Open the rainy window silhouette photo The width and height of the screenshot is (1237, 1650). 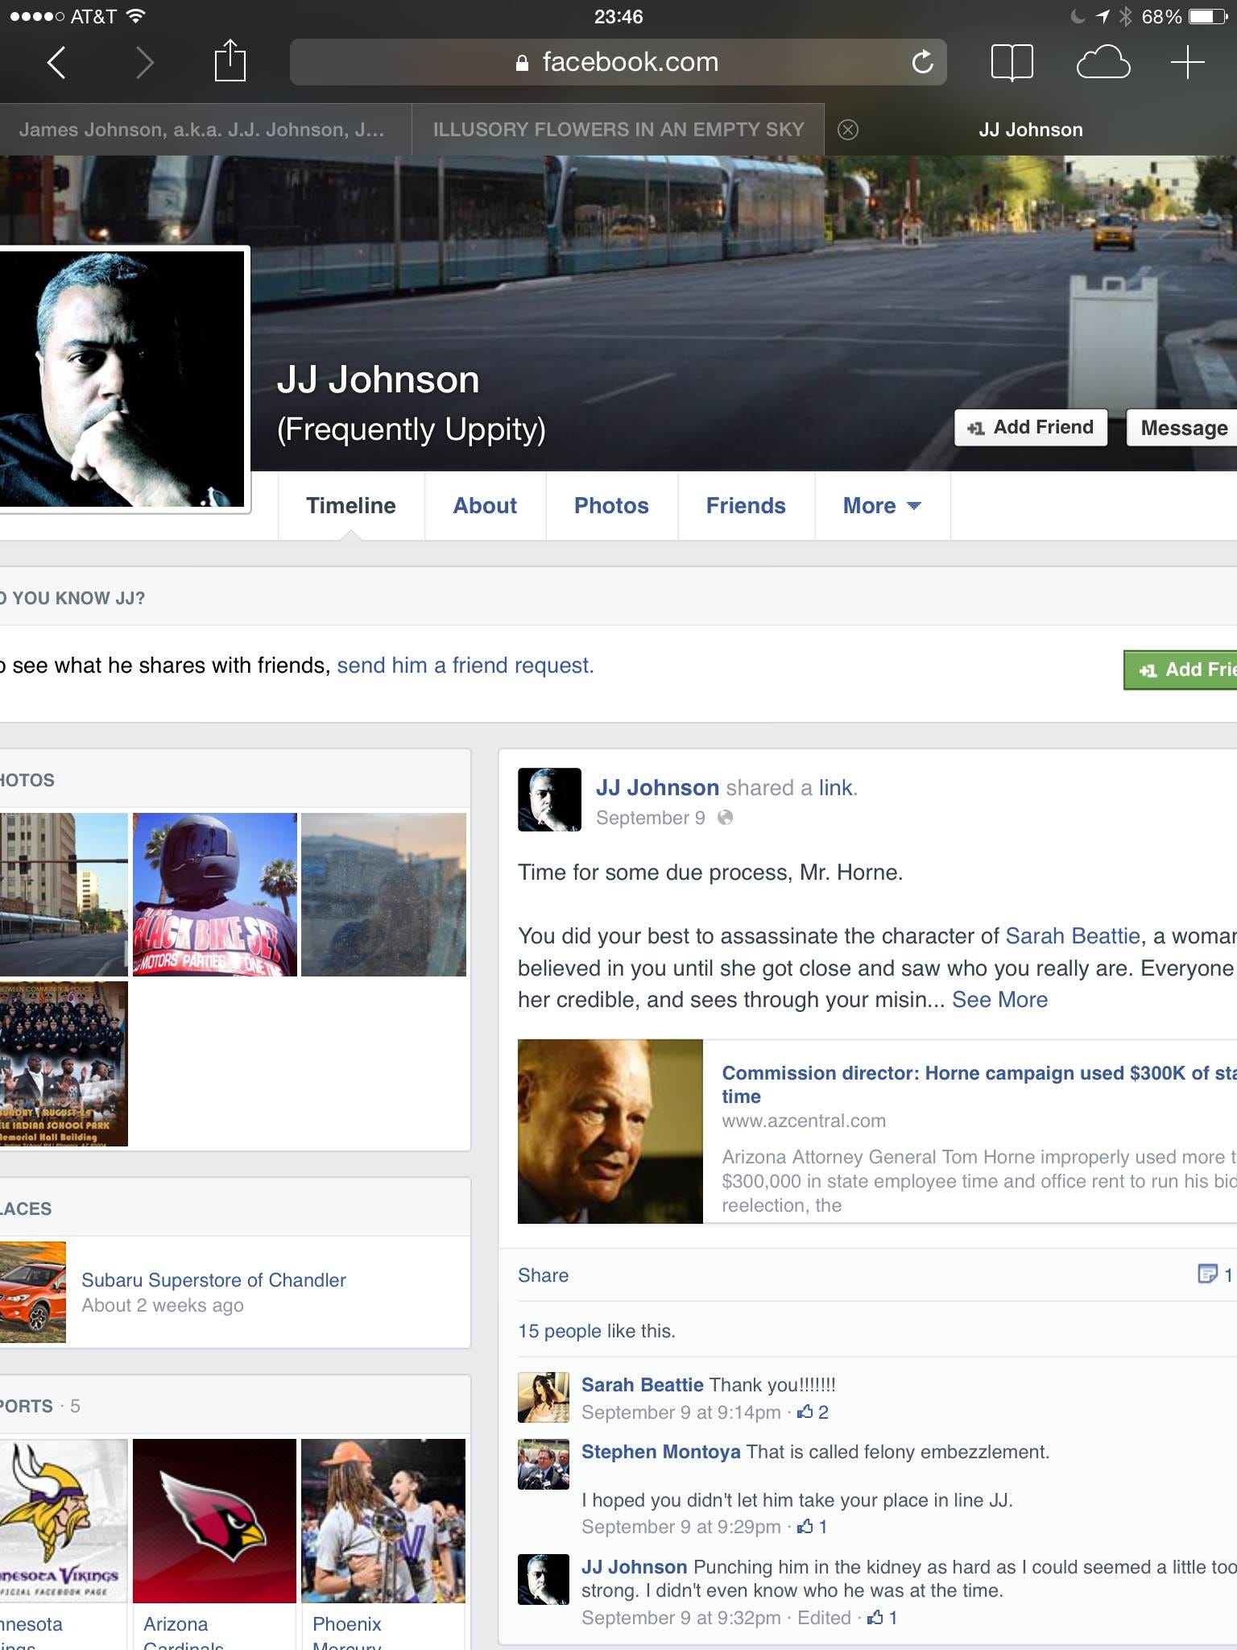383,894
